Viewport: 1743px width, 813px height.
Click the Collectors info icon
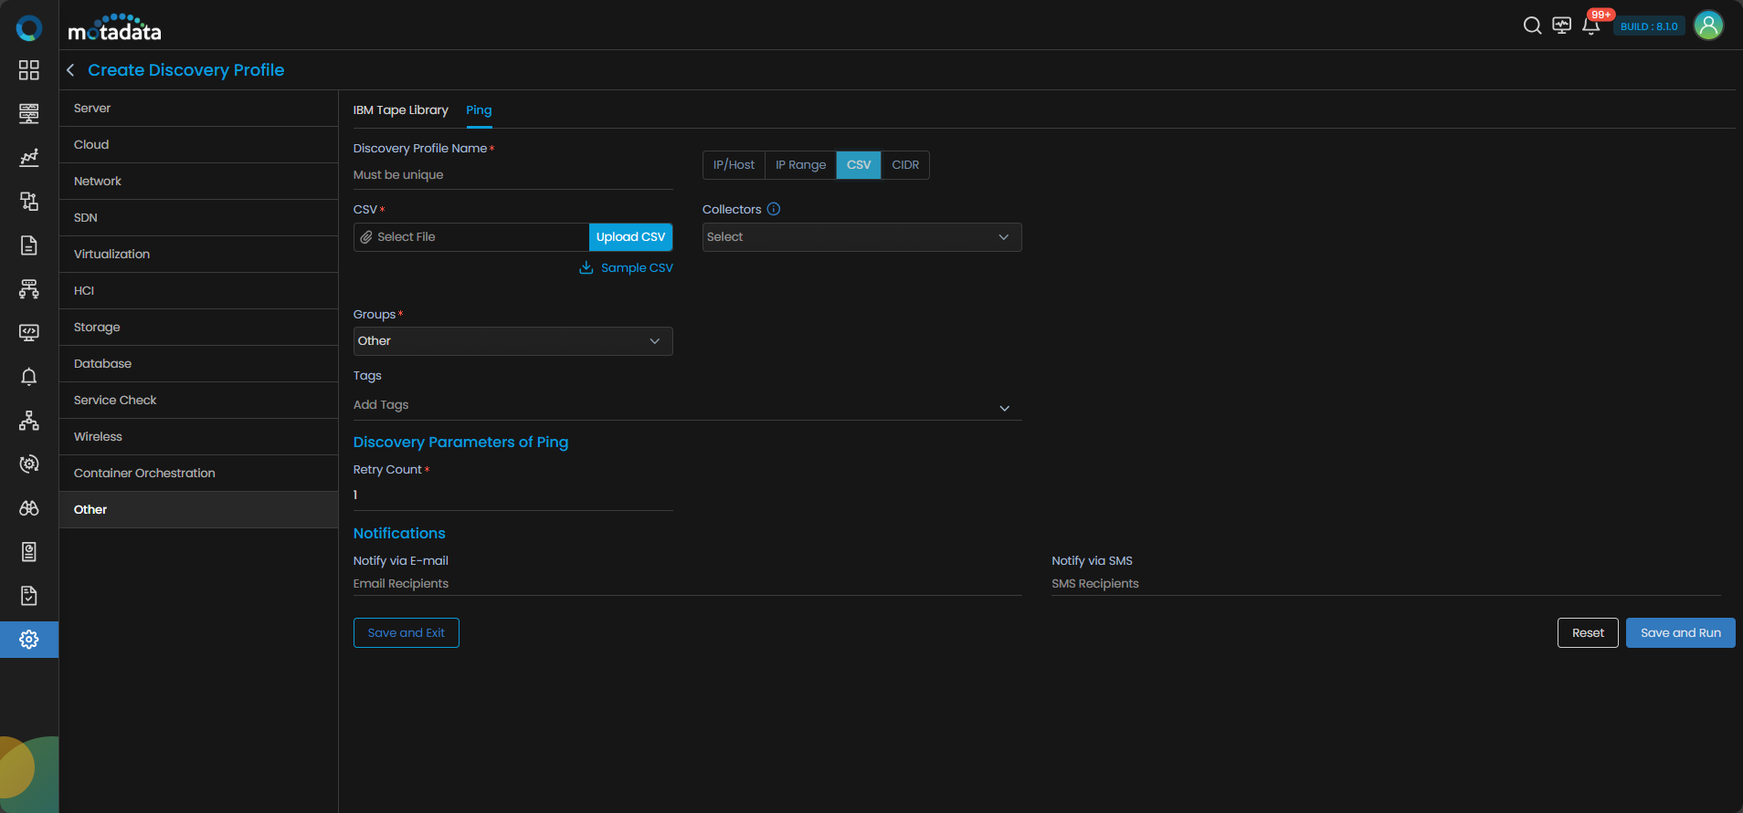pos(774,209)
